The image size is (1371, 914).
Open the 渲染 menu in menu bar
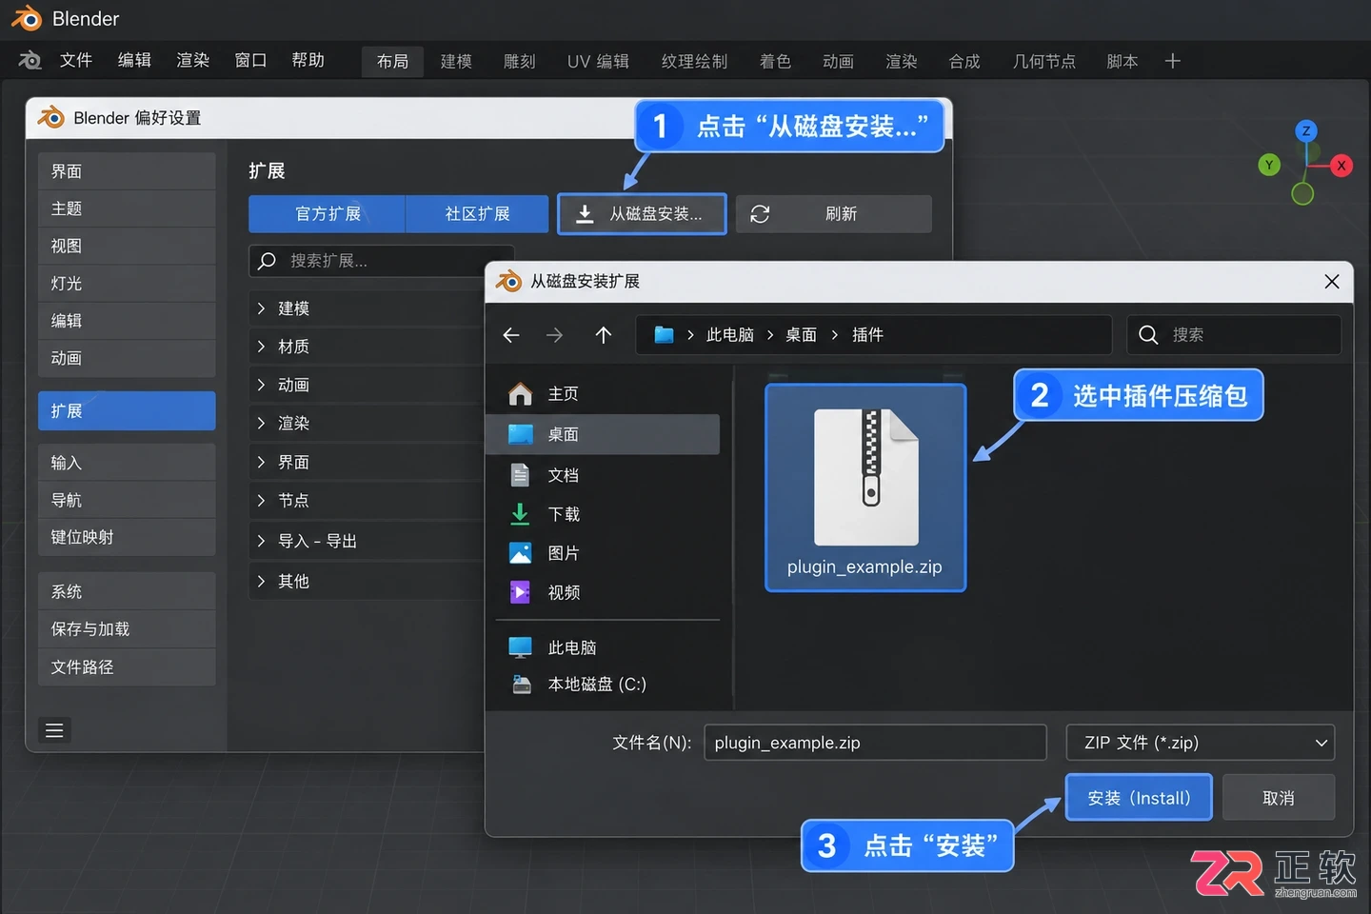[192, 60]
